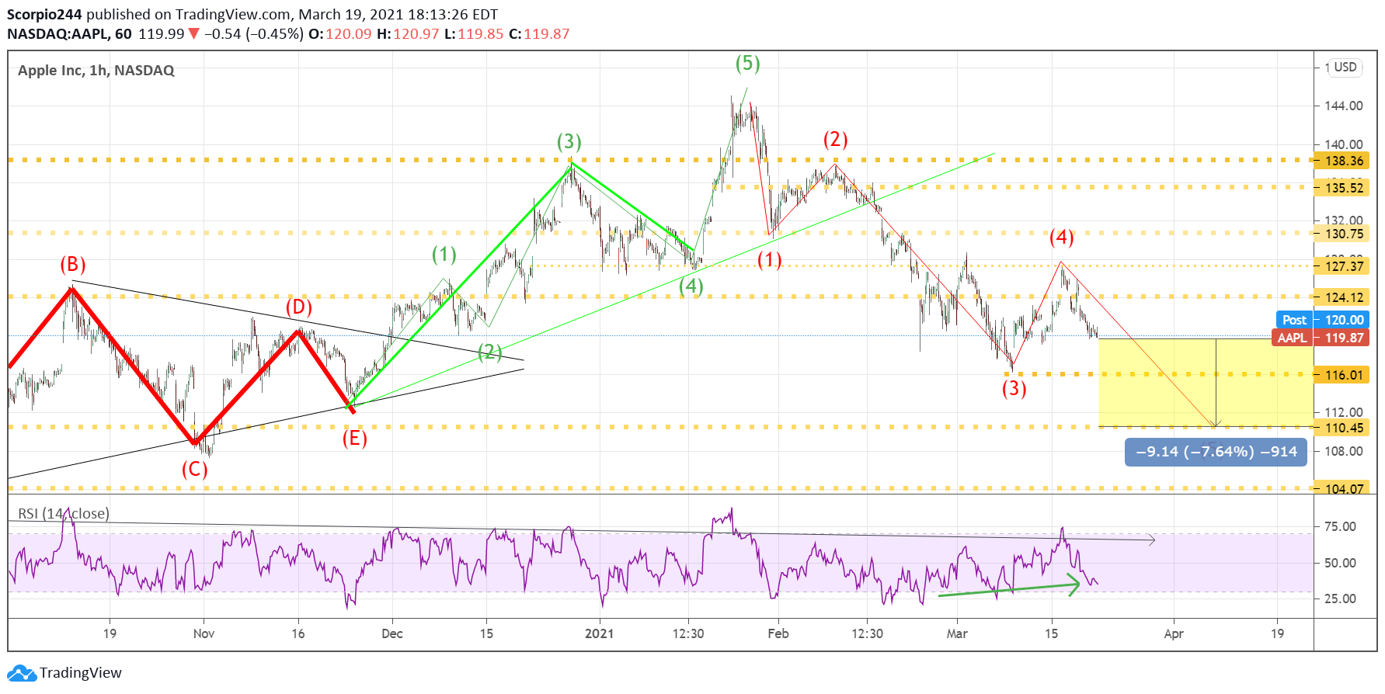Click the 50.00 RSI scale value
The height and width of the screenshot is (694, 1385).
click(1340, 563)
